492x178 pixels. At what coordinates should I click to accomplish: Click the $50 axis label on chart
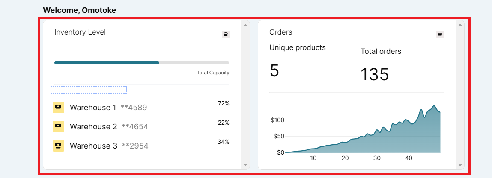(279, 136)
